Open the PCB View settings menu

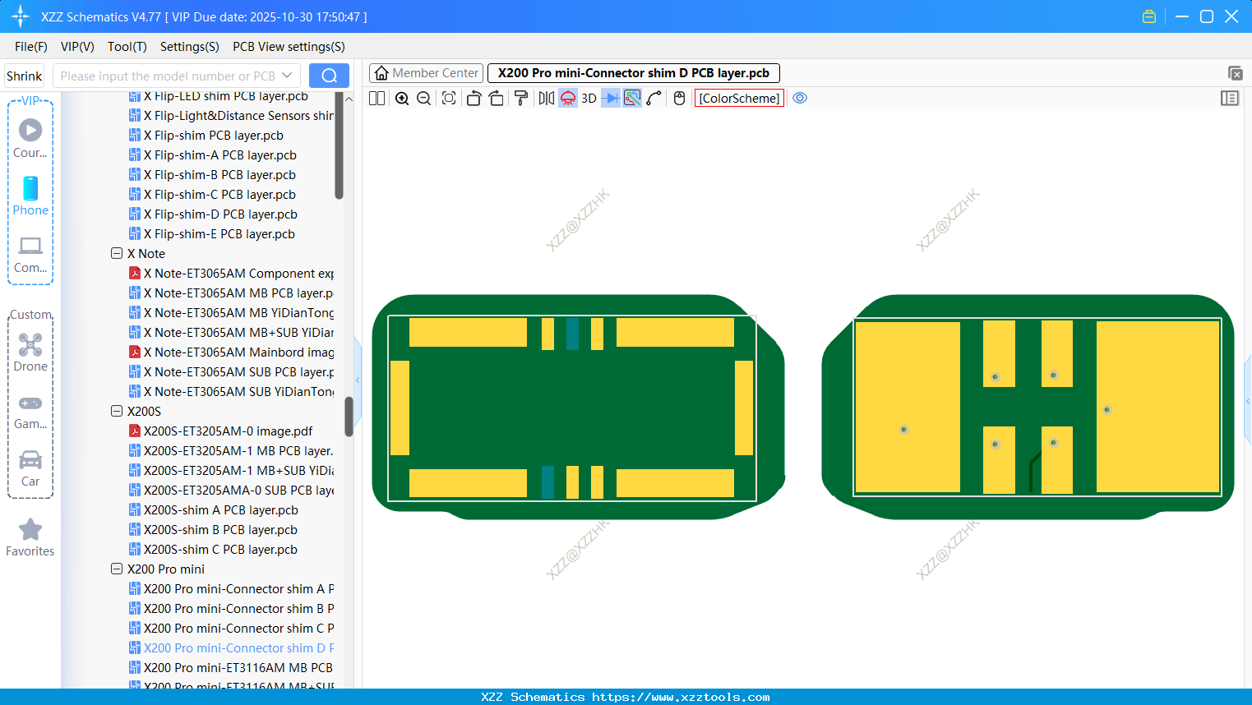tap(288, 47)
